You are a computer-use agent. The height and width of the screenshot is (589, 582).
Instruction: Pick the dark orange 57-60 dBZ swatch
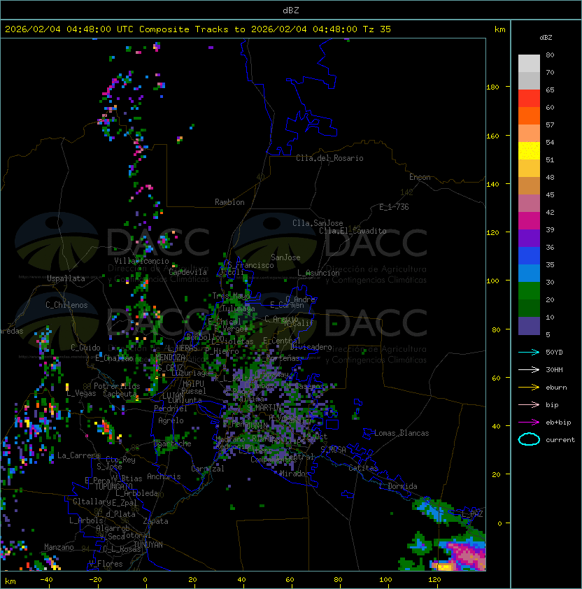529,115
